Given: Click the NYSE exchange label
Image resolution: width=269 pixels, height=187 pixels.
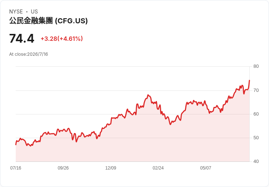Looking at the screenshot, I should click(16, 12).
